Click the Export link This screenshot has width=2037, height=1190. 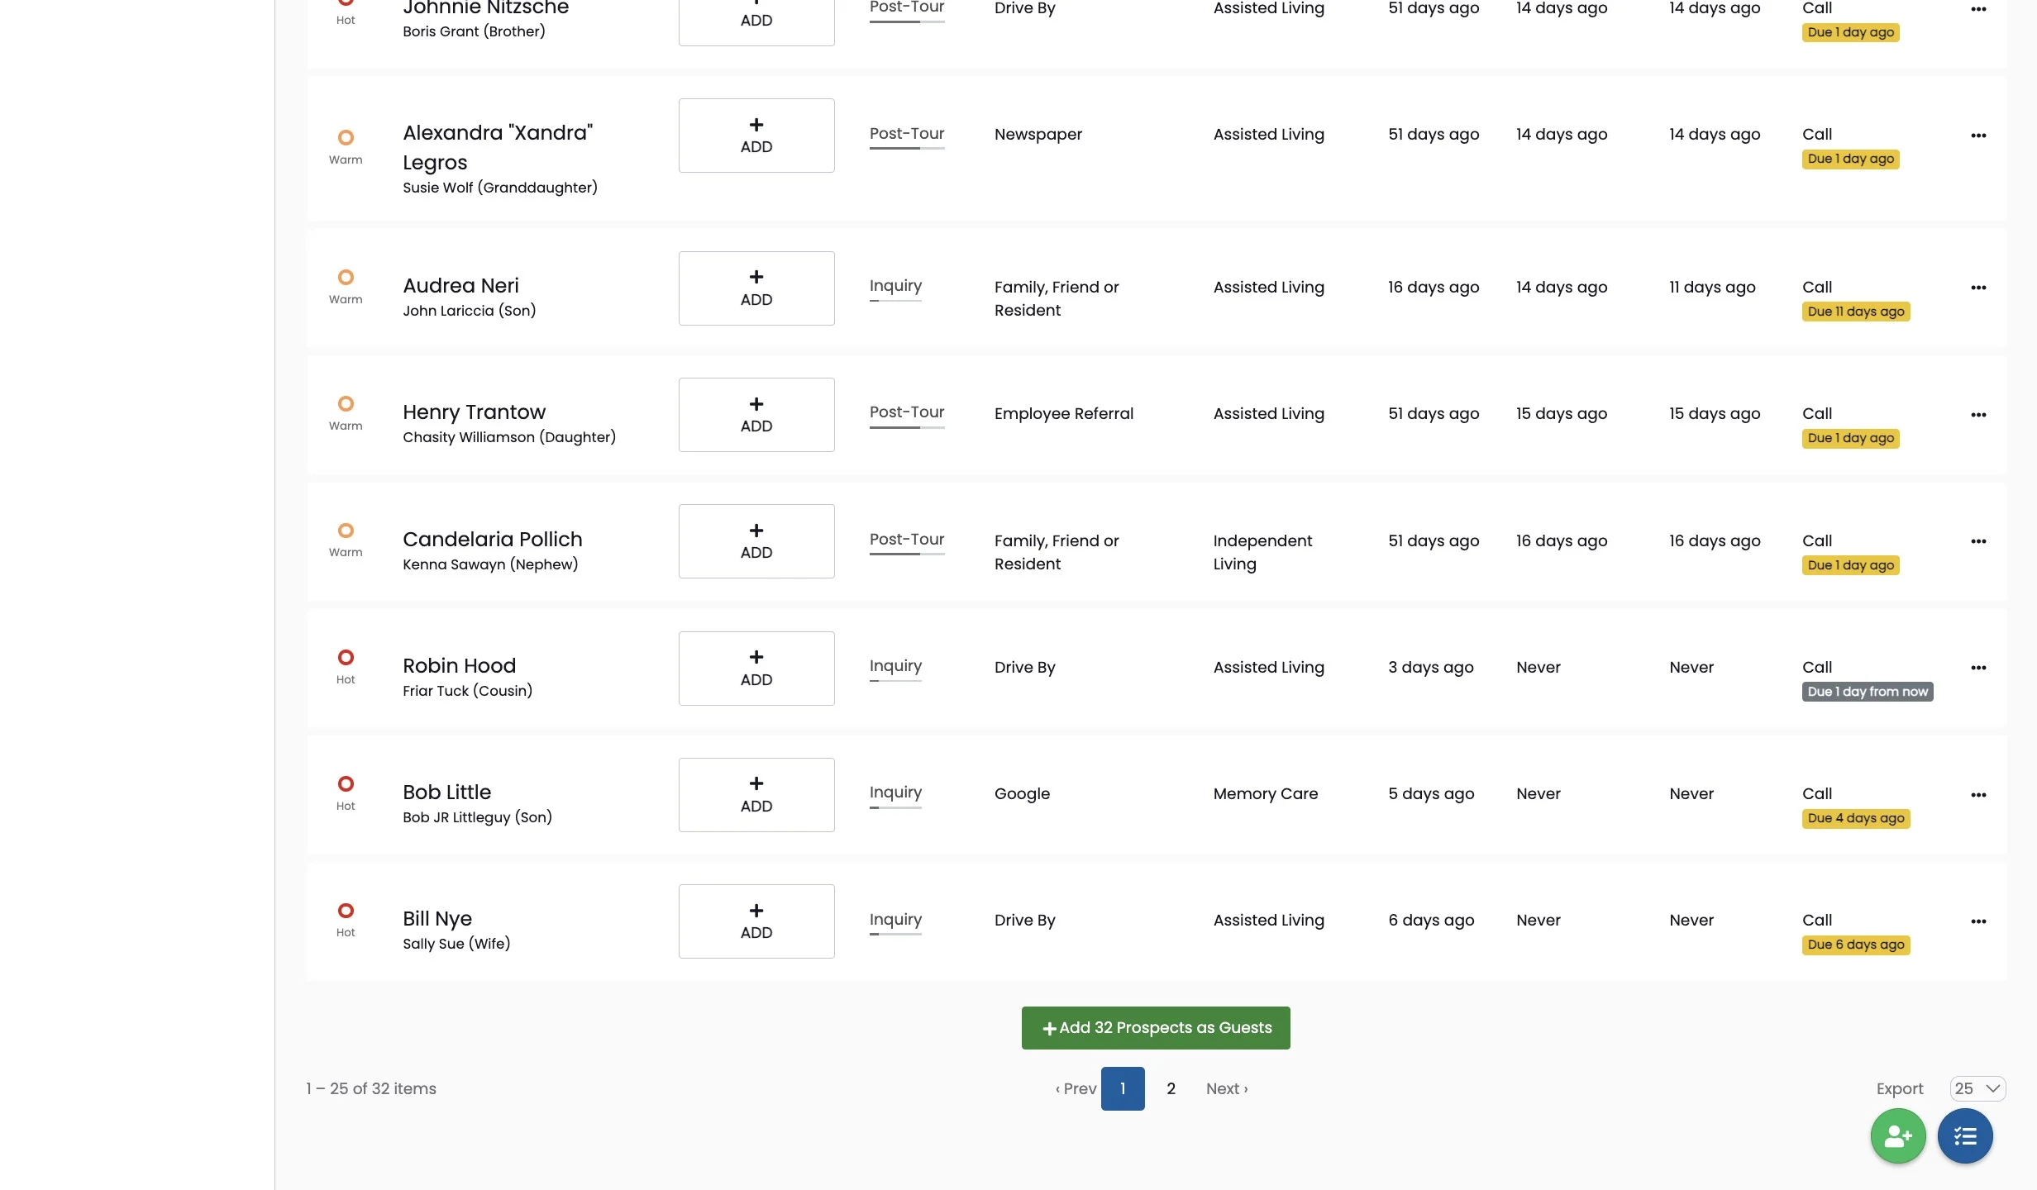tap(1899, 1088)
